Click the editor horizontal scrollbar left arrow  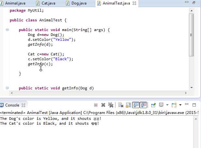12,93
